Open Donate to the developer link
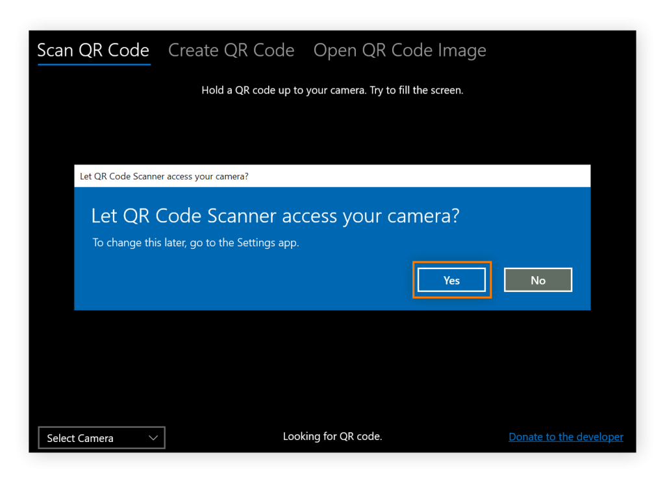Image resolution: width=665 pixels, height=481 pixels. (x=566, y=437)
